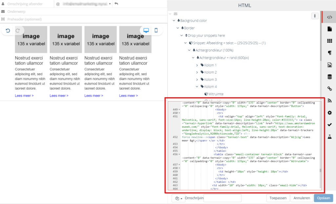Click the third column Lees meer link
This screenshot has height=204, width=336.
(x=94, y=96)
